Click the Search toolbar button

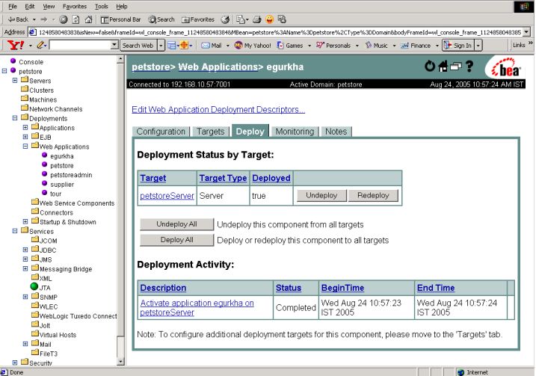pos(161,19)
